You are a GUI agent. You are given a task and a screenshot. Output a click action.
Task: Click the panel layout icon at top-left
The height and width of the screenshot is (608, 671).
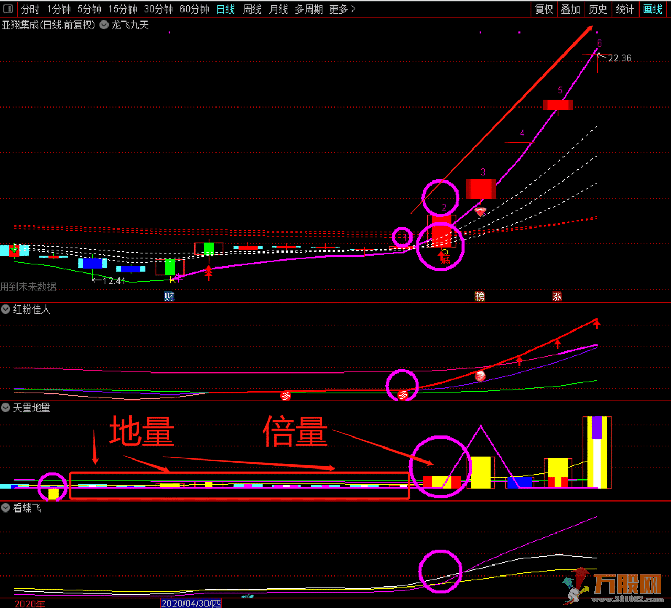[8, 9]
